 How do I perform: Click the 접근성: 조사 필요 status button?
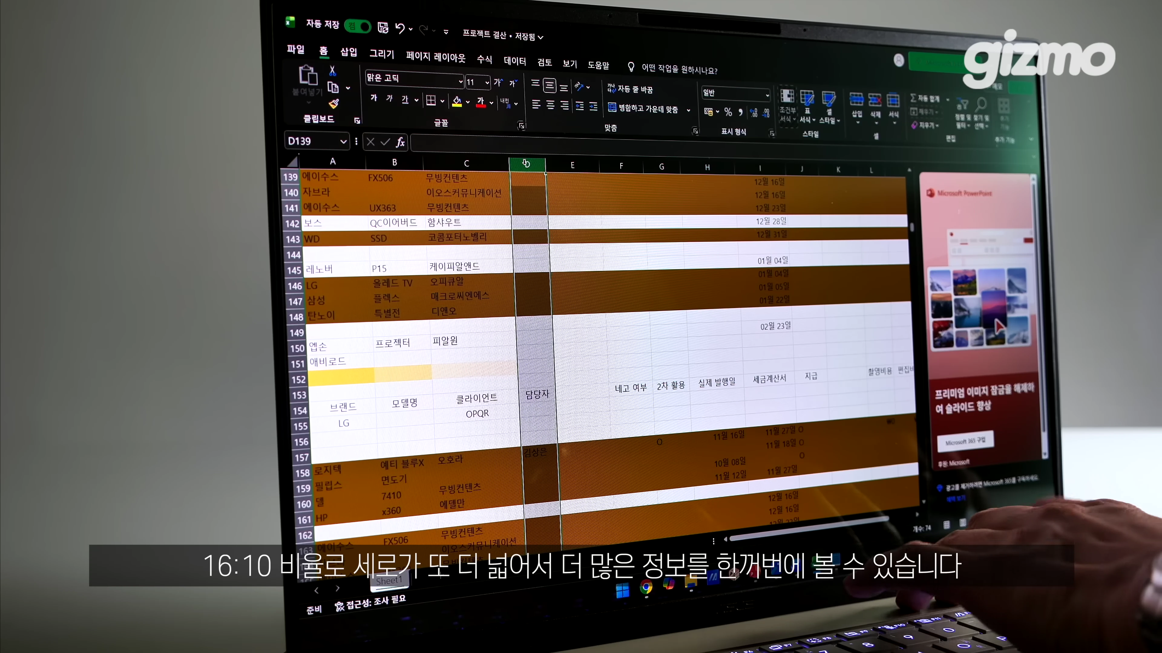pos(370,603)
